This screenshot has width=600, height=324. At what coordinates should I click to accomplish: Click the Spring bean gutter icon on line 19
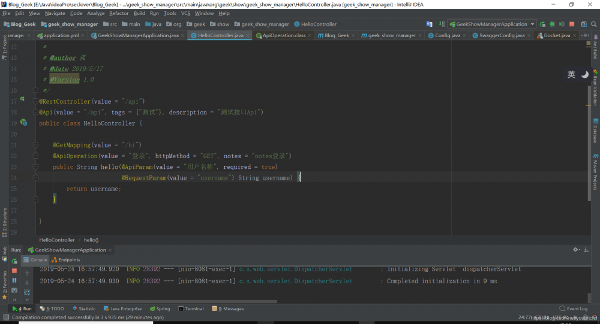click(23, 122)
